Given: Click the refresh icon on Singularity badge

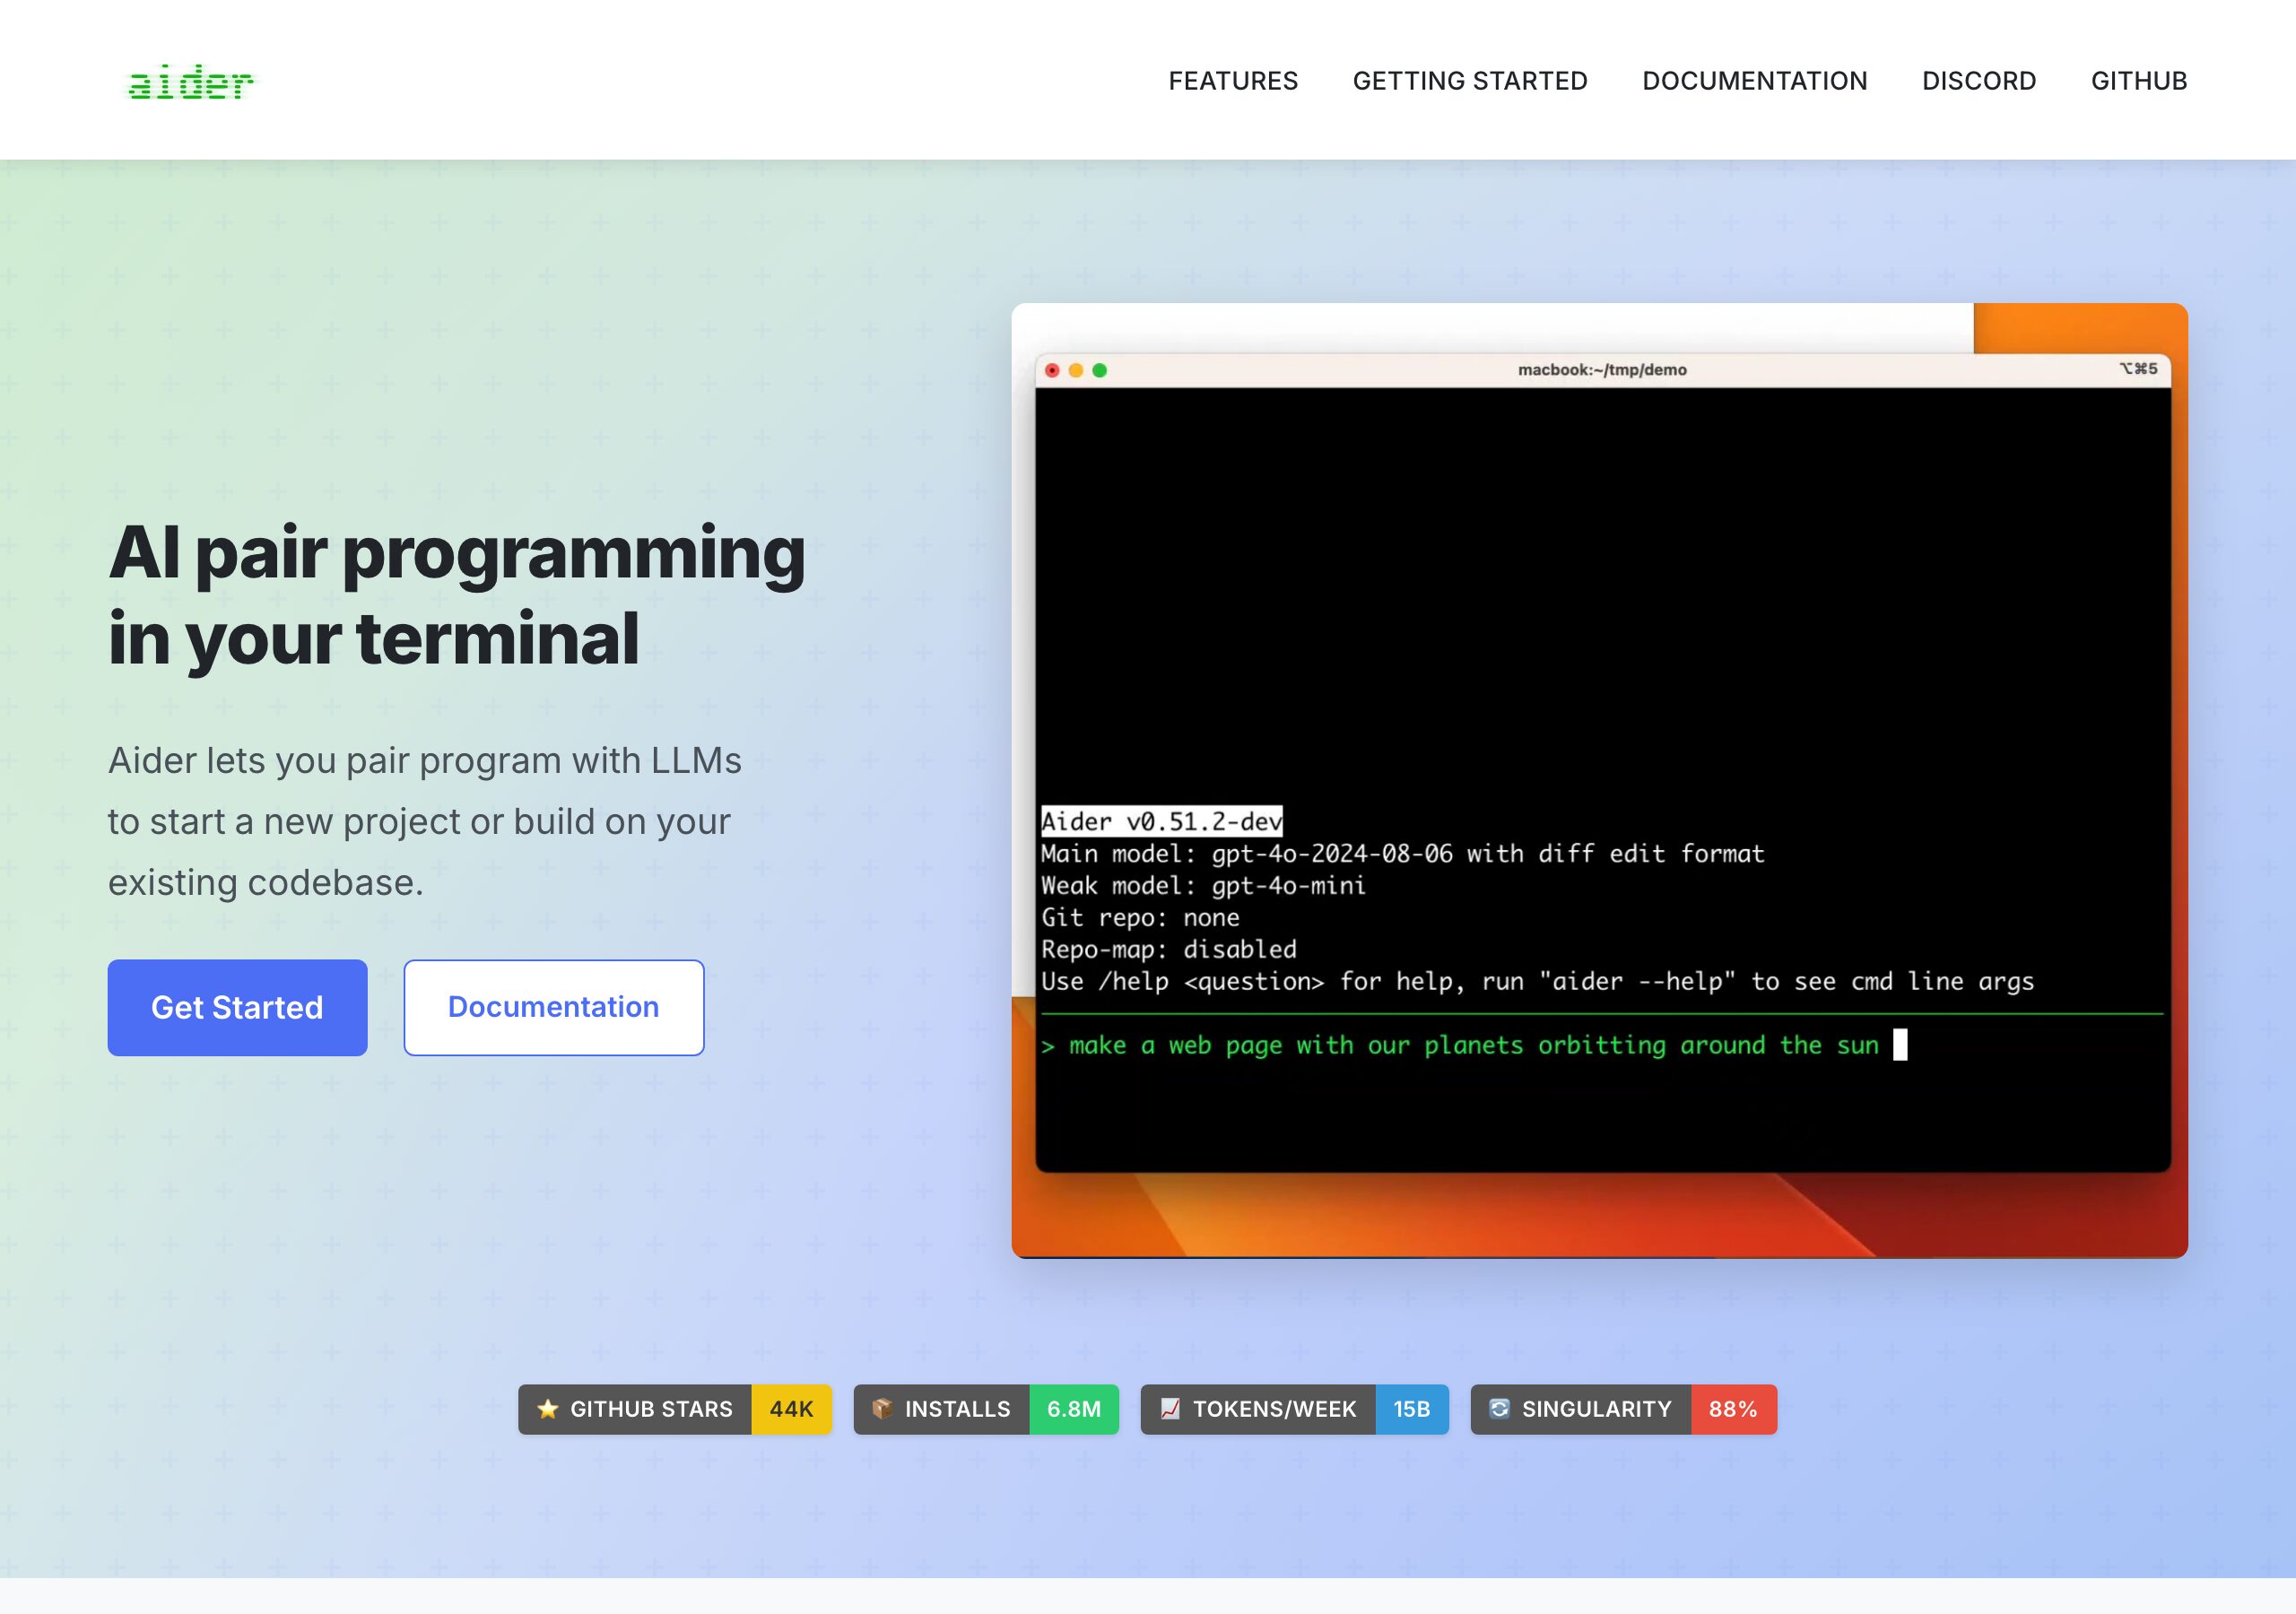Looking at the screenshot, I should click(x=1499, y=1409).
